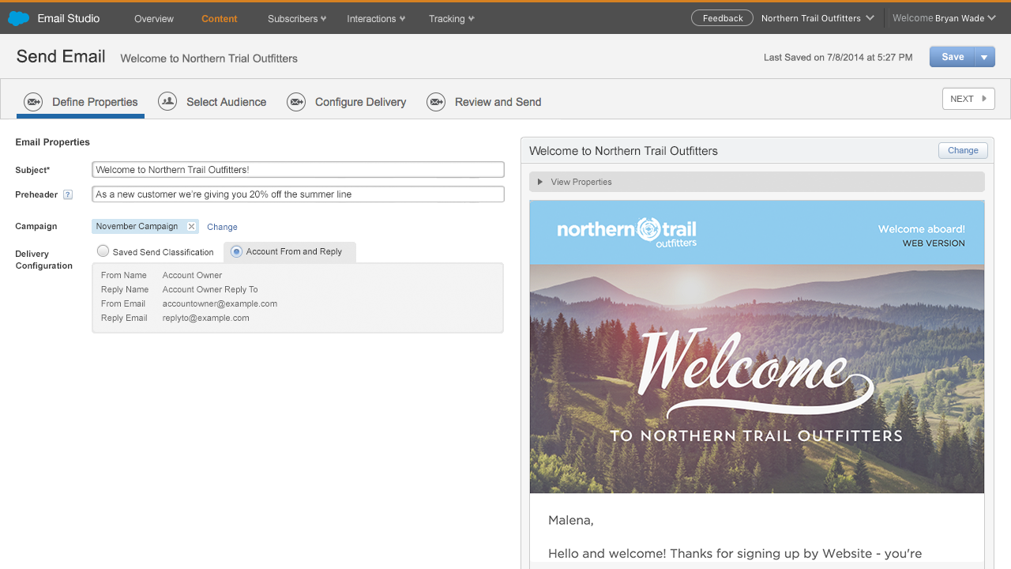Click the Salesforce cloud logo icon
Screen dimensions: 1011x569
[x=19, y=18]
